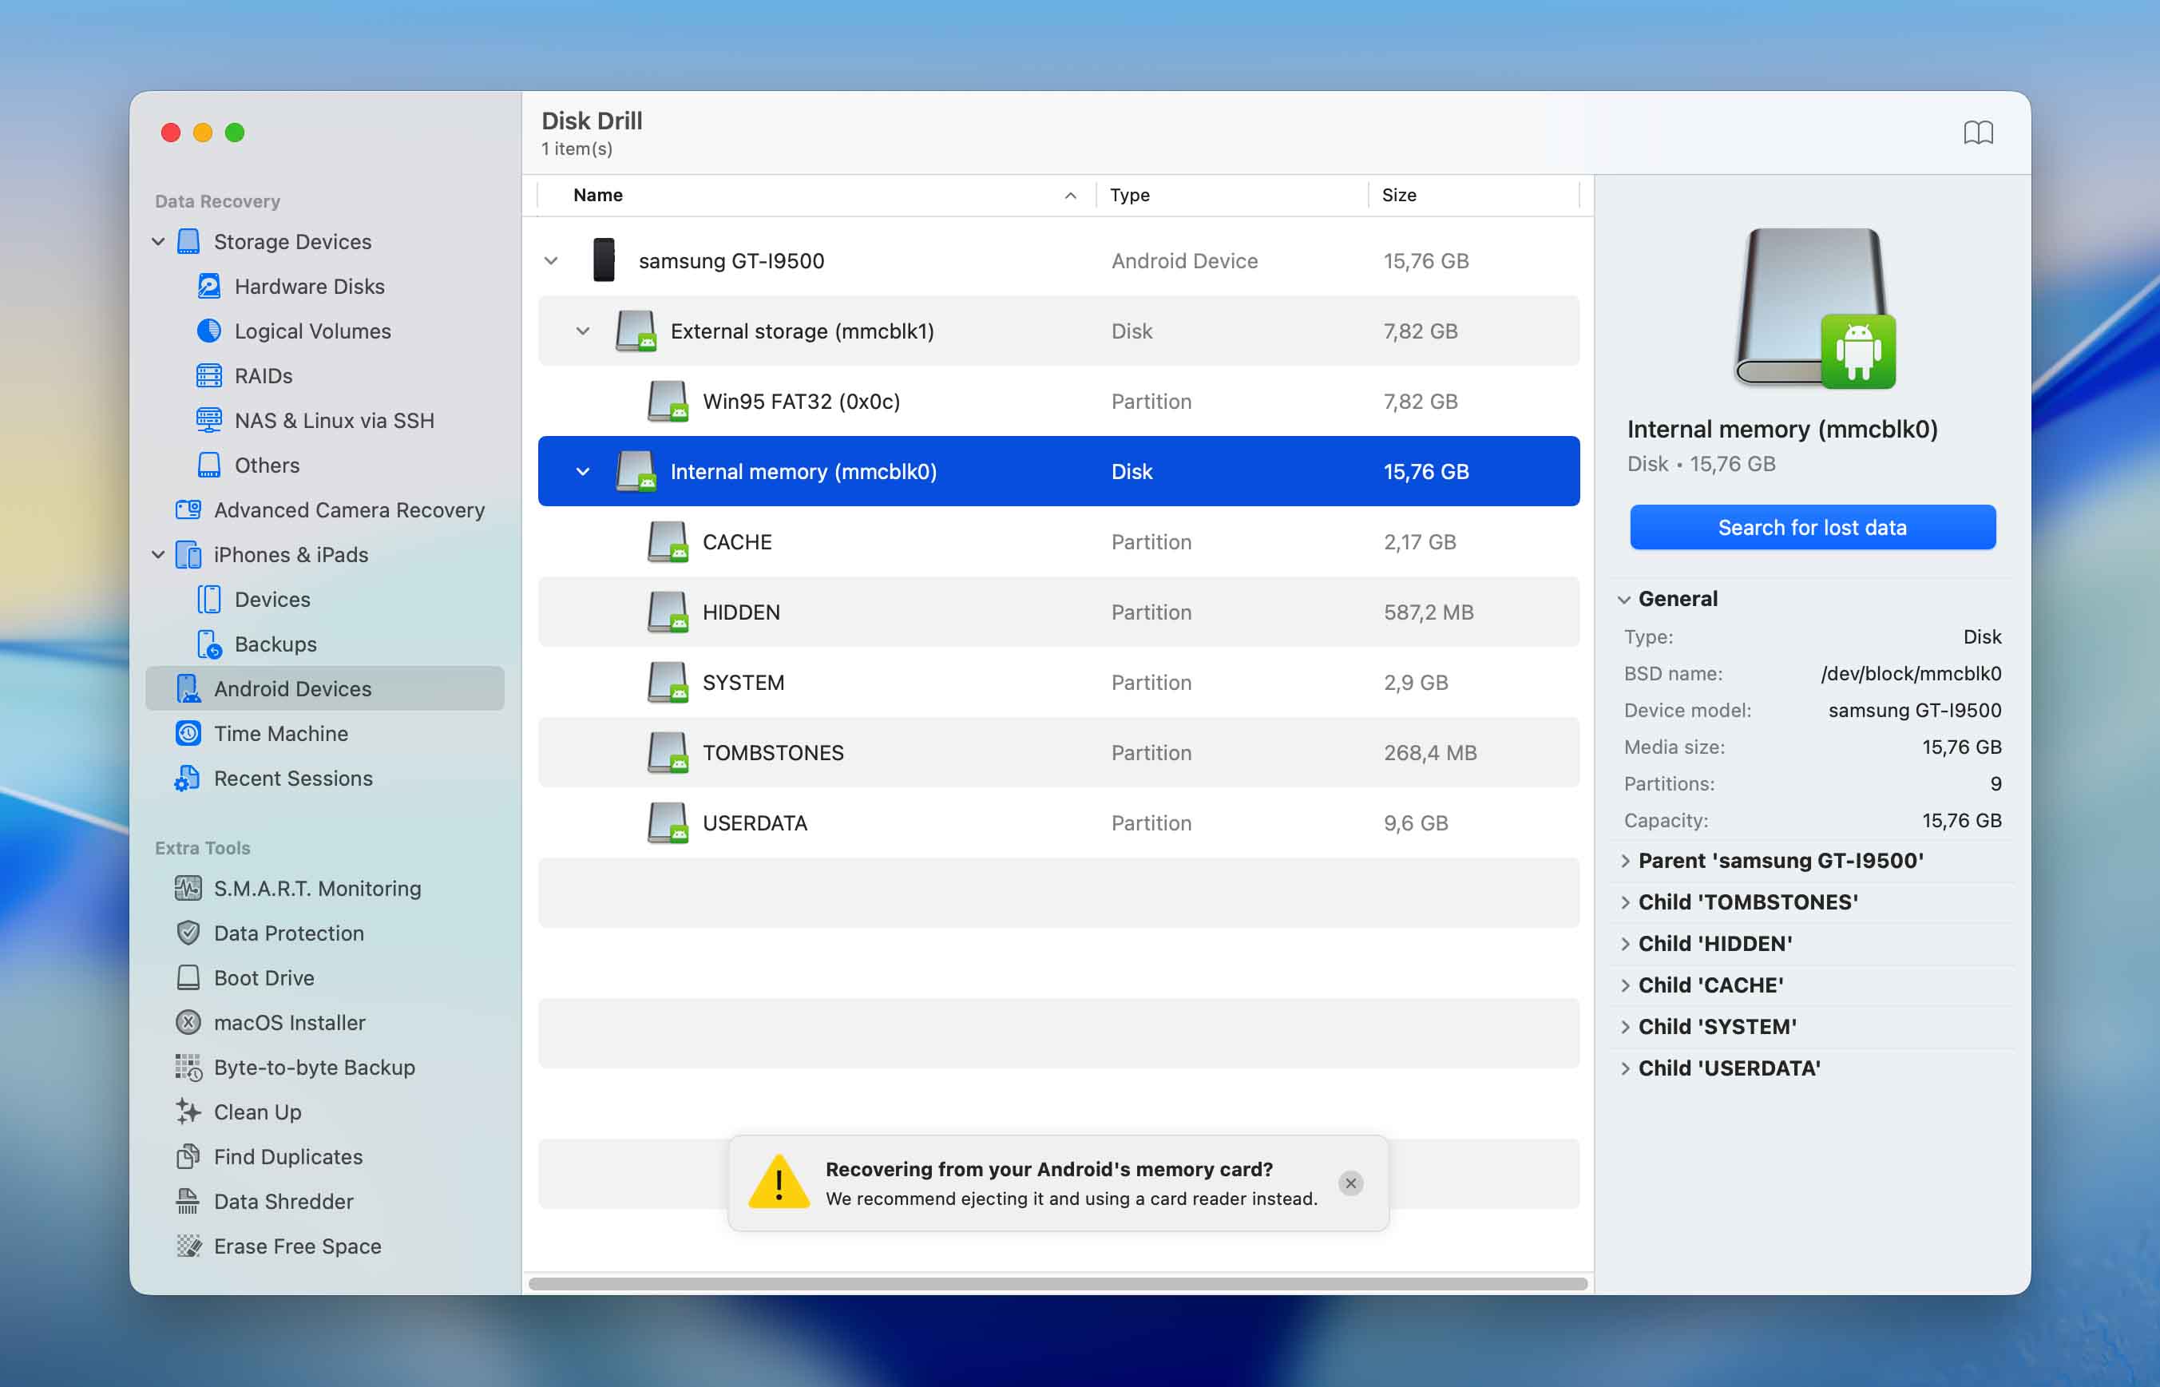Click the Advanced Camera Recovery icon
Screen dimensions: 2160x1387
coord(188,509)
